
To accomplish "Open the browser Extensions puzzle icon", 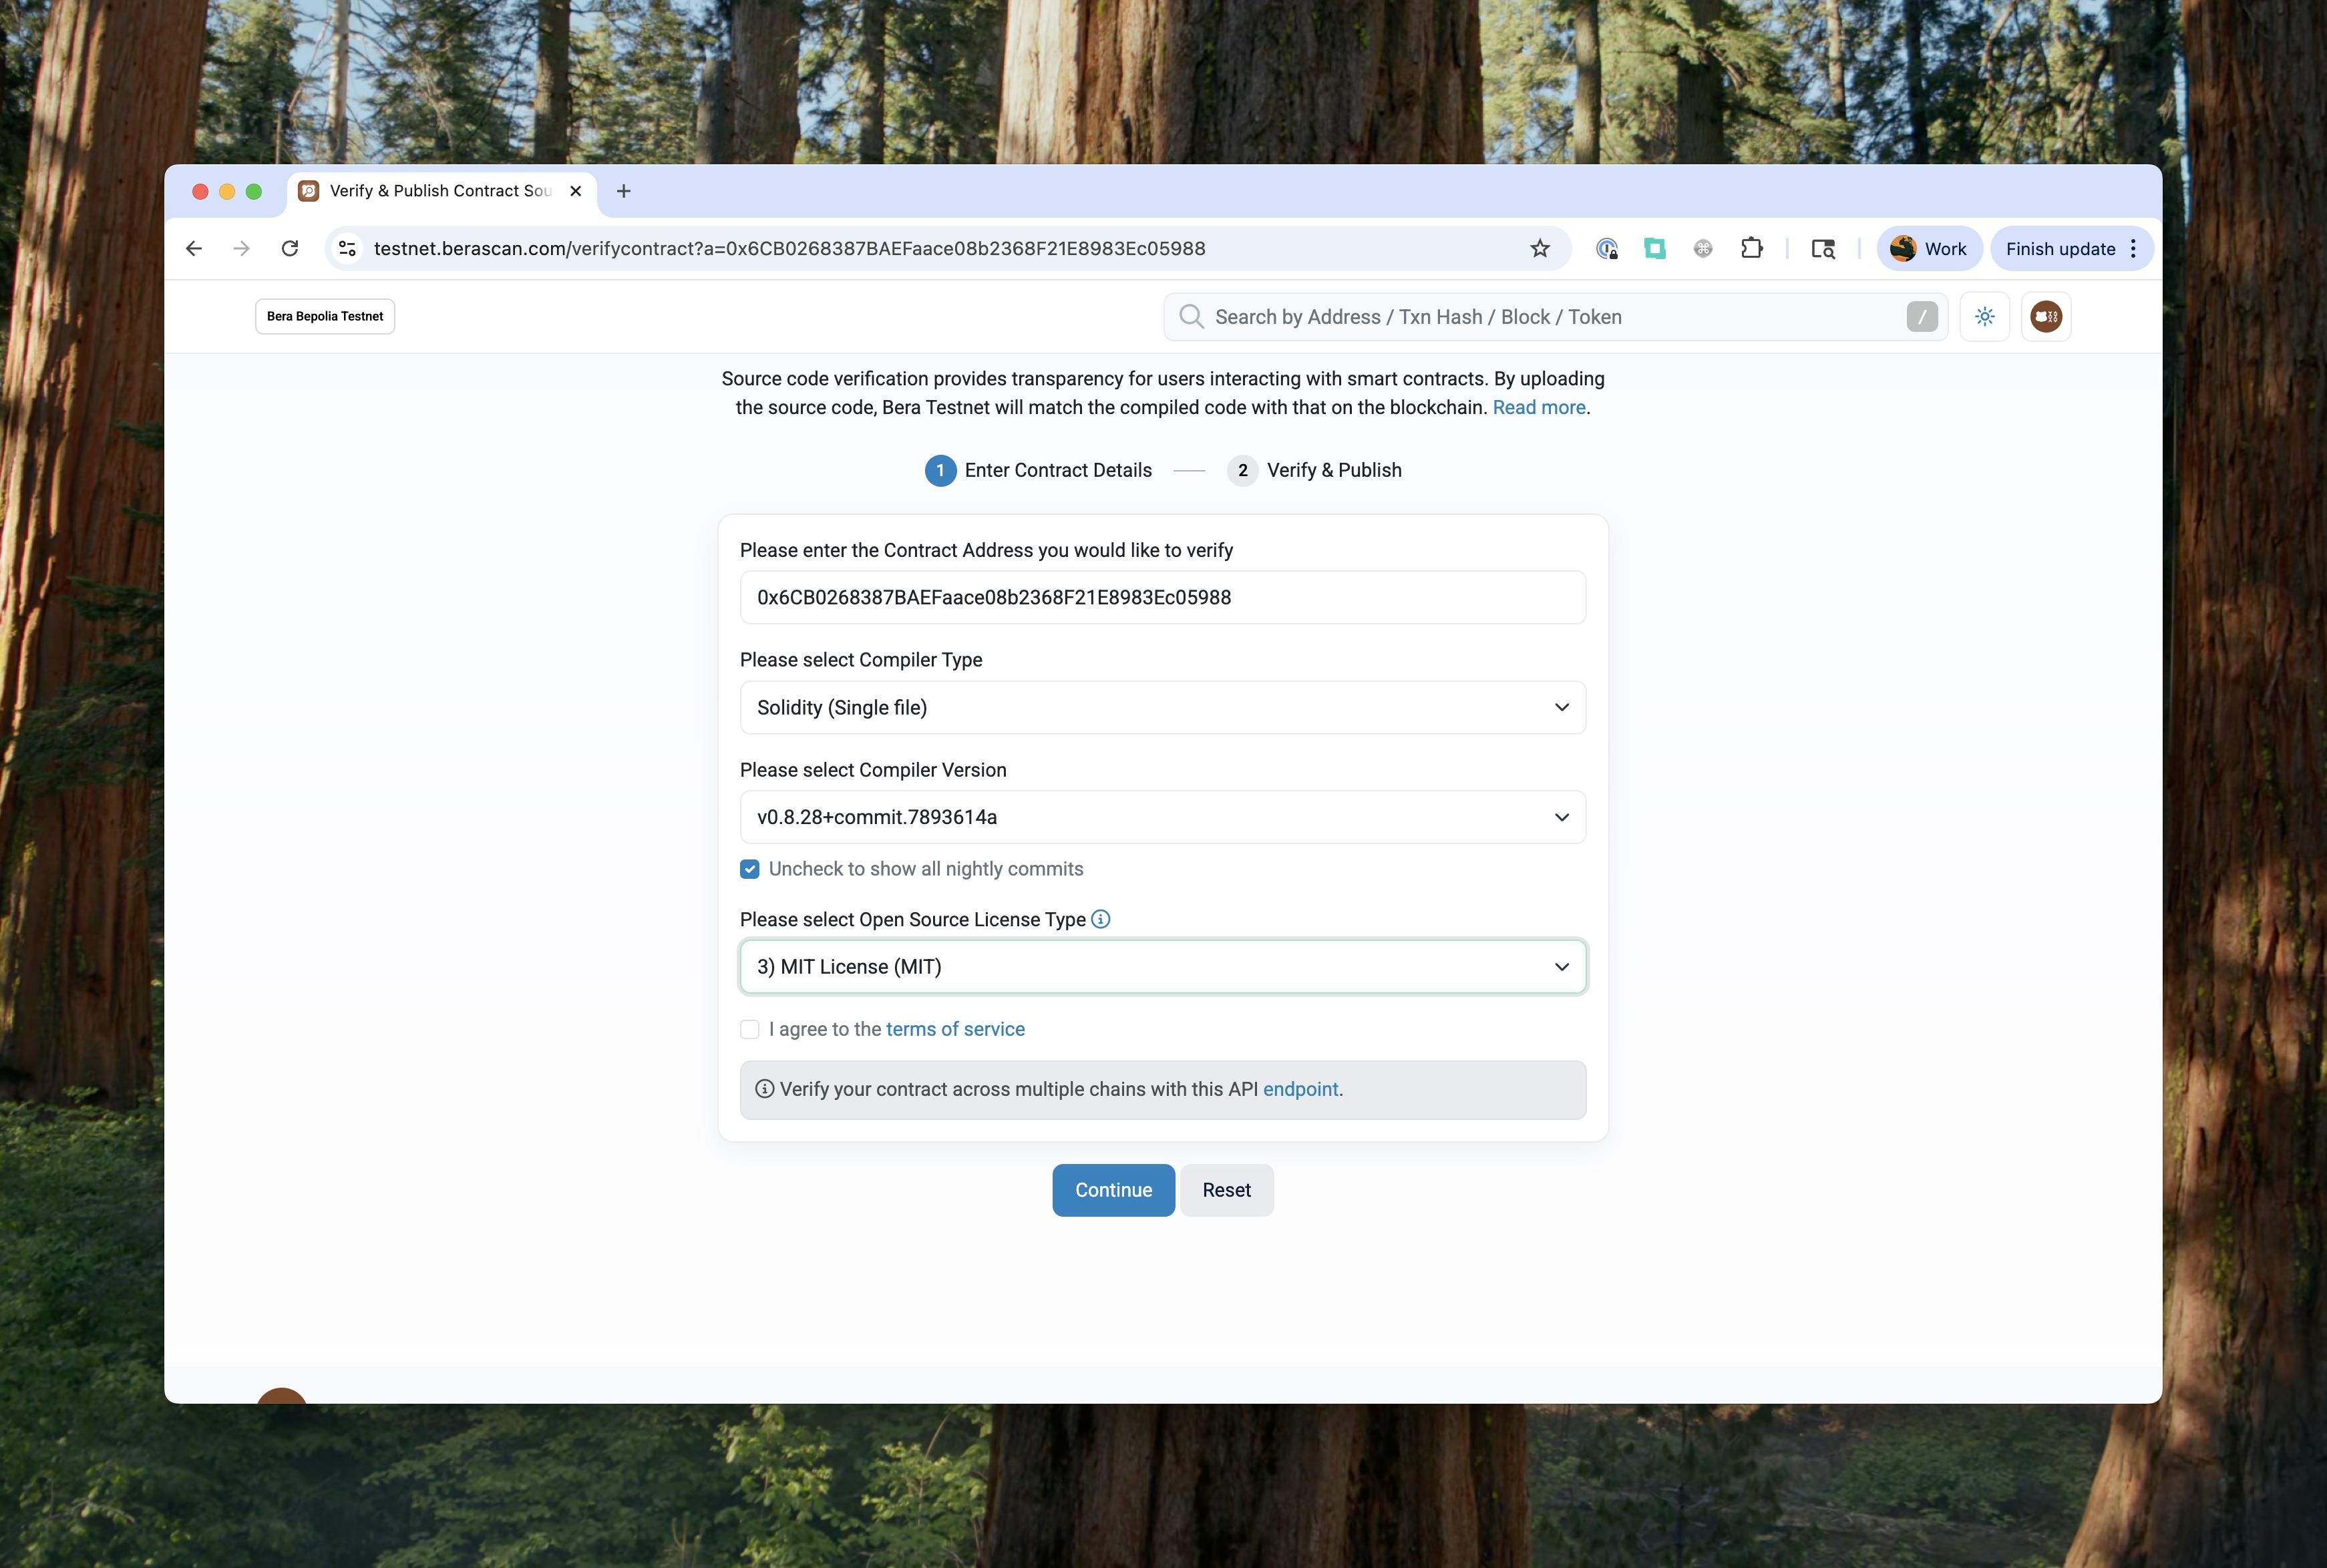I will 1751,249.
